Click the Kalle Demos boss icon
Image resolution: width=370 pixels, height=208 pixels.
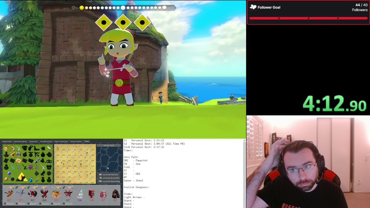click(21, 193)
